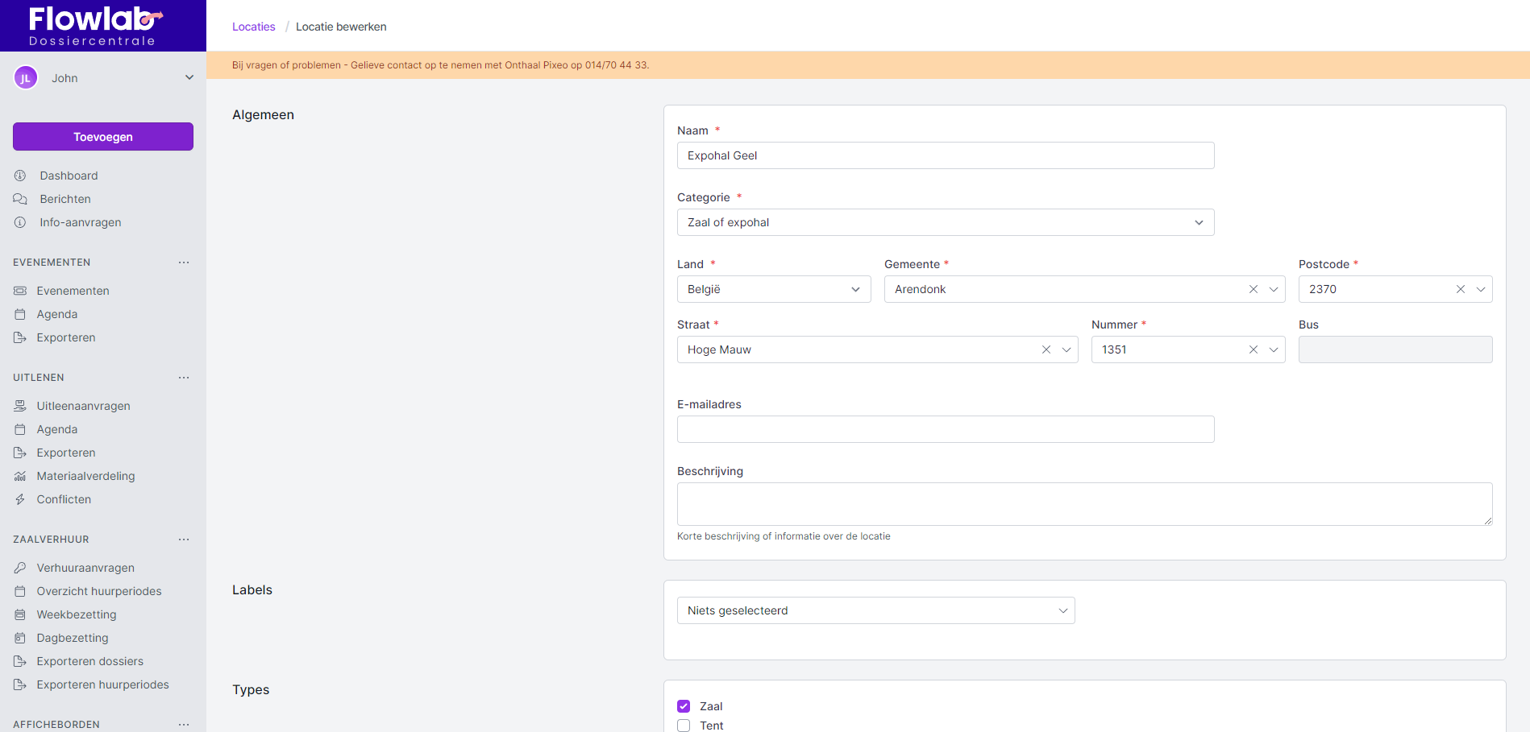Clear the Straat selection using X
The width and height of the screenshot is (1530, 732).
tap(1046, 349)
